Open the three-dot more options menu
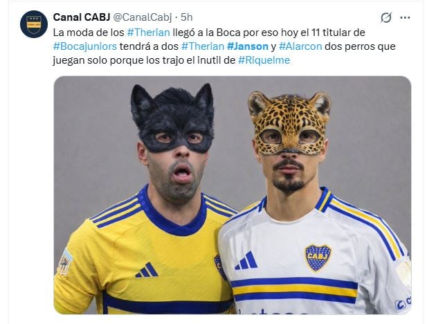The height and width of the screenshot is (324, 436). 405,17
